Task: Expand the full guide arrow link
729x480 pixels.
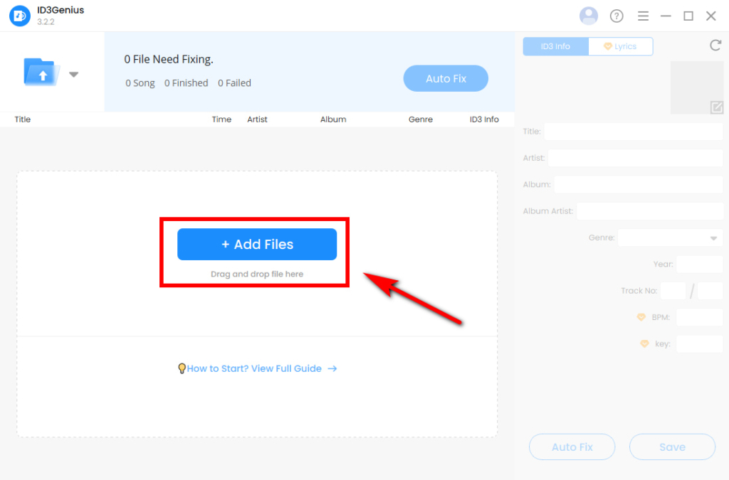Action: (332, 368)
